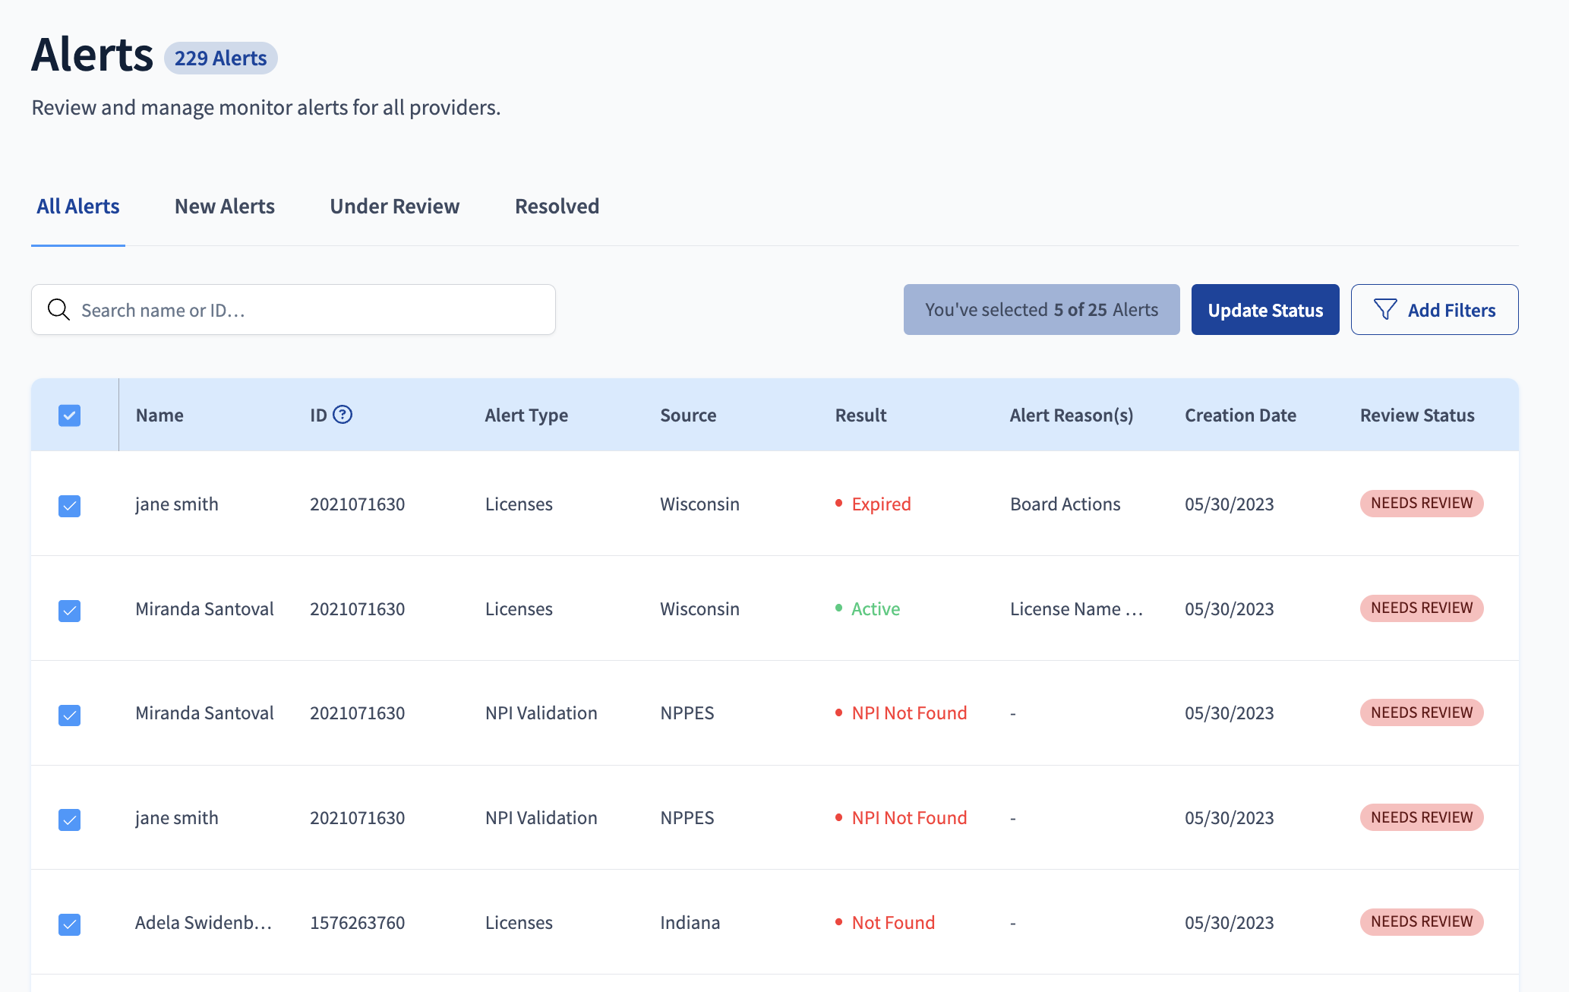Click the Creation Date column header
The image size is (1569, 992).
1240,415
